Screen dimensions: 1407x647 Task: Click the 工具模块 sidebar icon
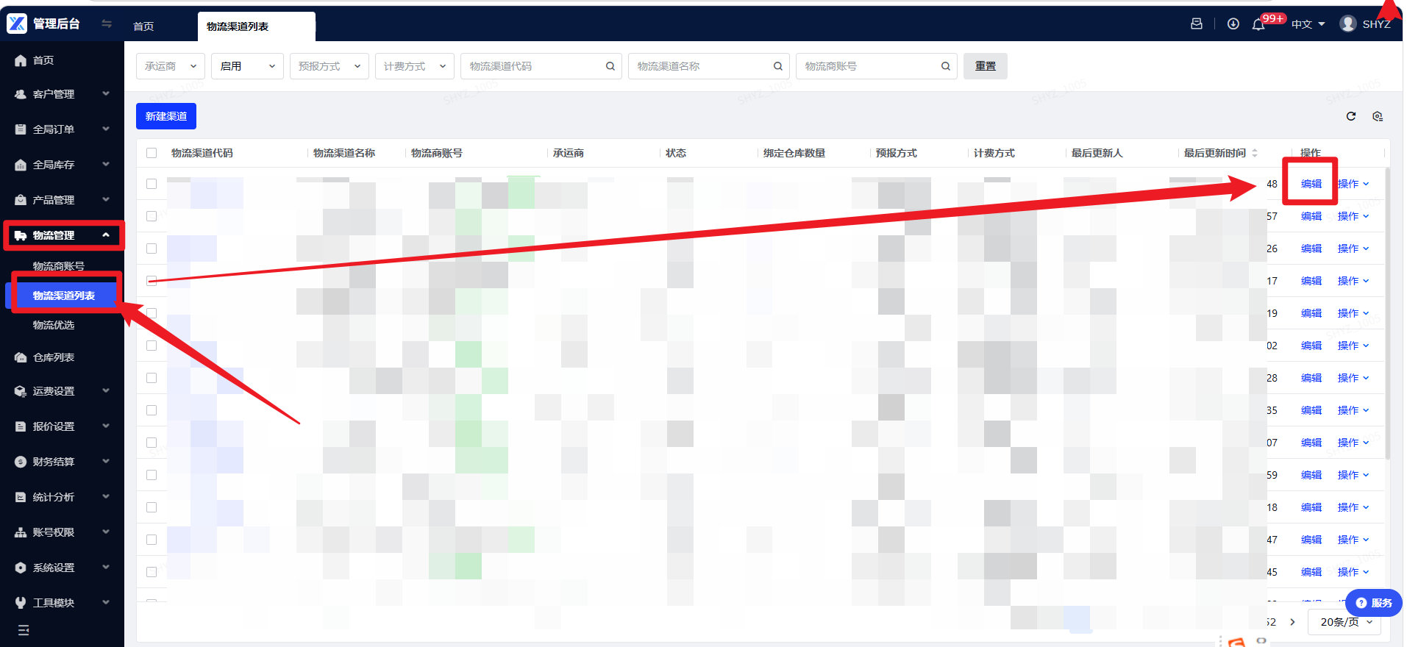(21, 603)
